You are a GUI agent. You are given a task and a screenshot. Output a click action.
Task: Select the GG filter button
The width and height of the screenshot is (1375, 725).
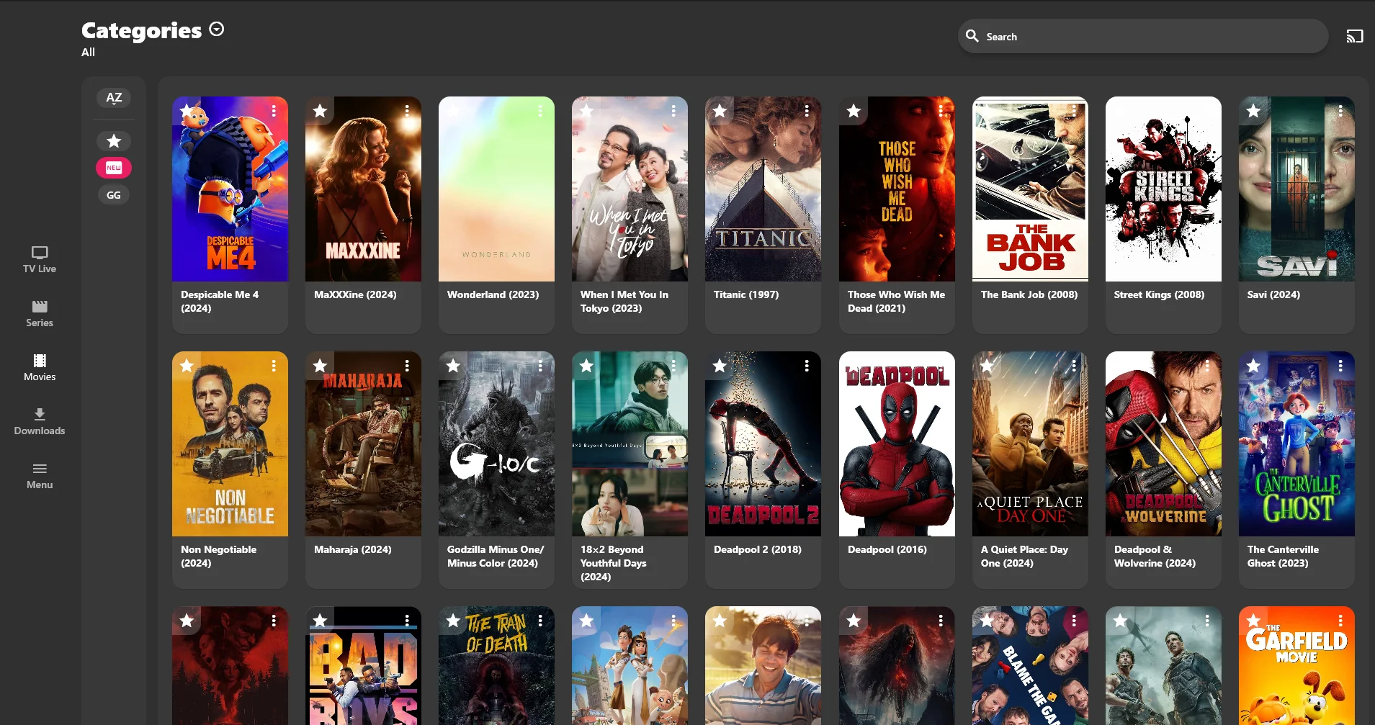(114, 195)
